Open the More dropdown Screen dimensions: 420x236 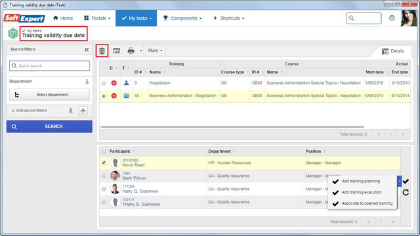155,50
